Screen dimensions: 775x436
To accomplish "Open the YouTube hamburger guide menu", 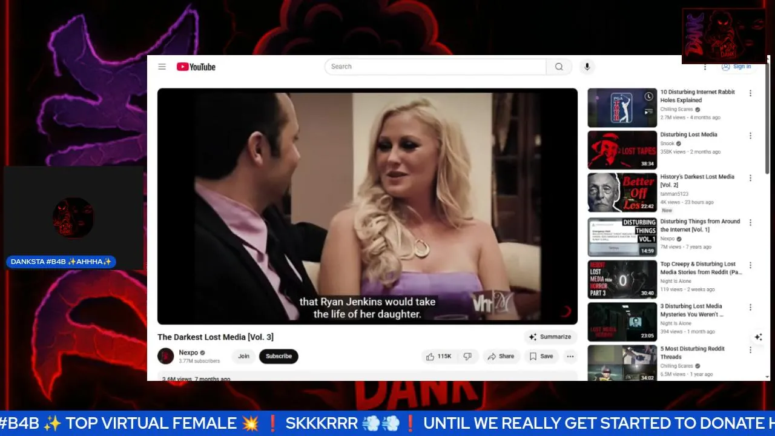I will coord(162,67).
